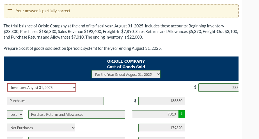Click the 7010 amount field
The height and width of the screenshot is (139, 259).
click(x=155, y=114)
